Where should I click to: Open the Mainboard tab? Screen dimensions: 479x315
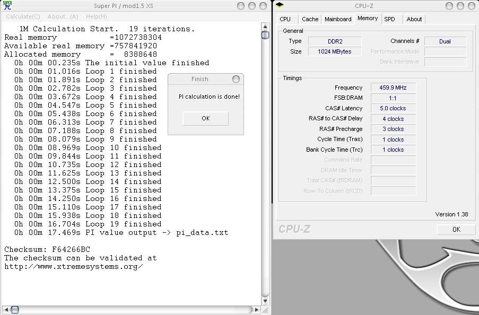click(338, 19)
